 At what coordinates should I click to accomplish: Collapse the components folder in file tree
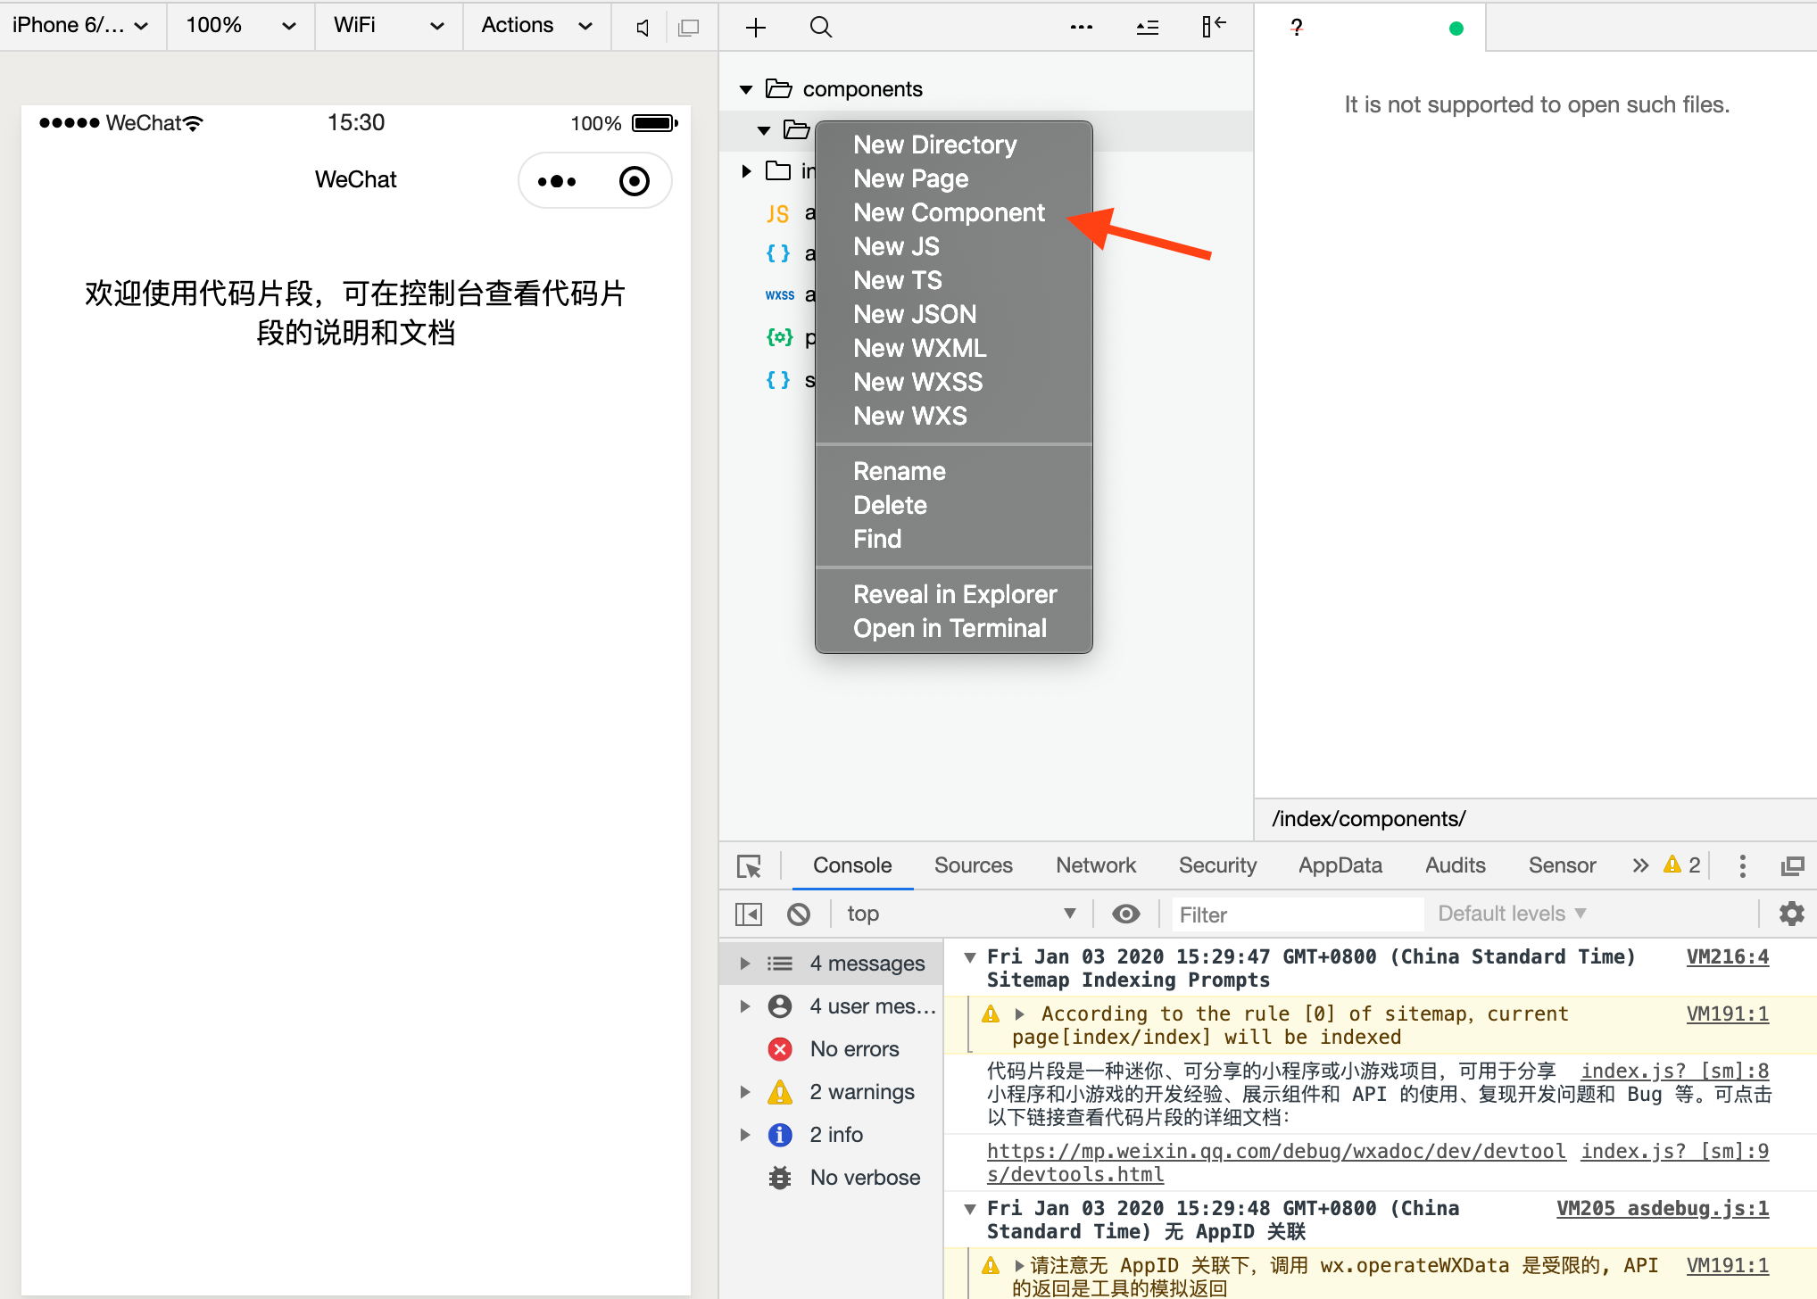click(746, 88)
